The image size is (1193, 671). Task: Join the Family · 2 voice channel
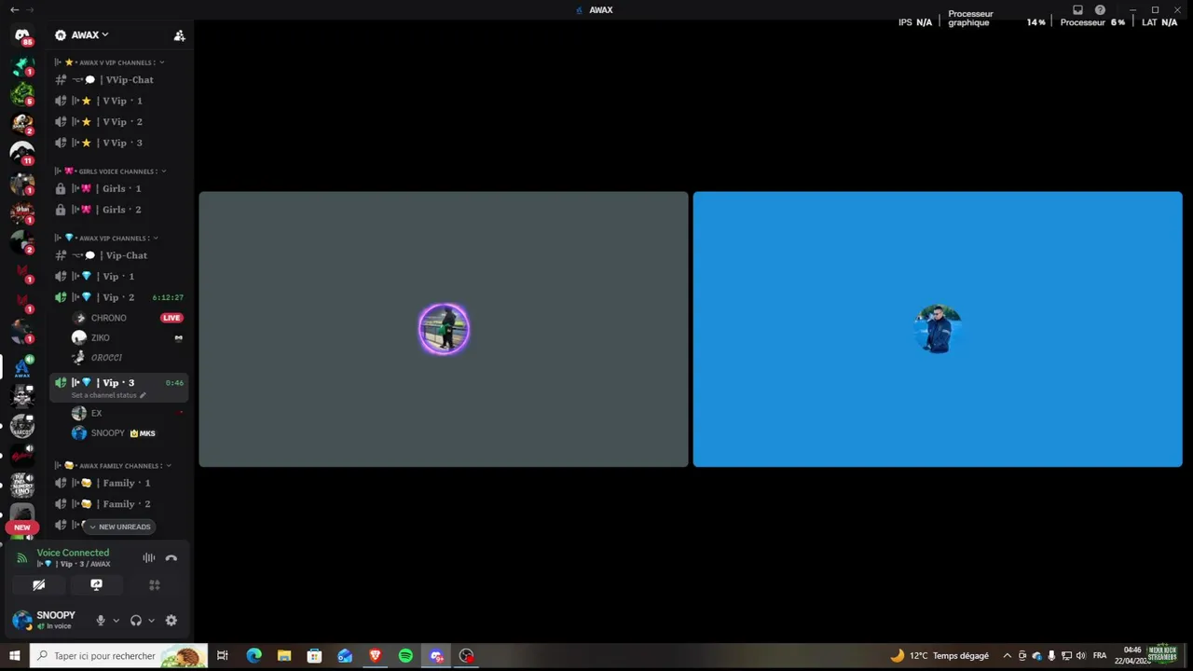pos(119,504)
